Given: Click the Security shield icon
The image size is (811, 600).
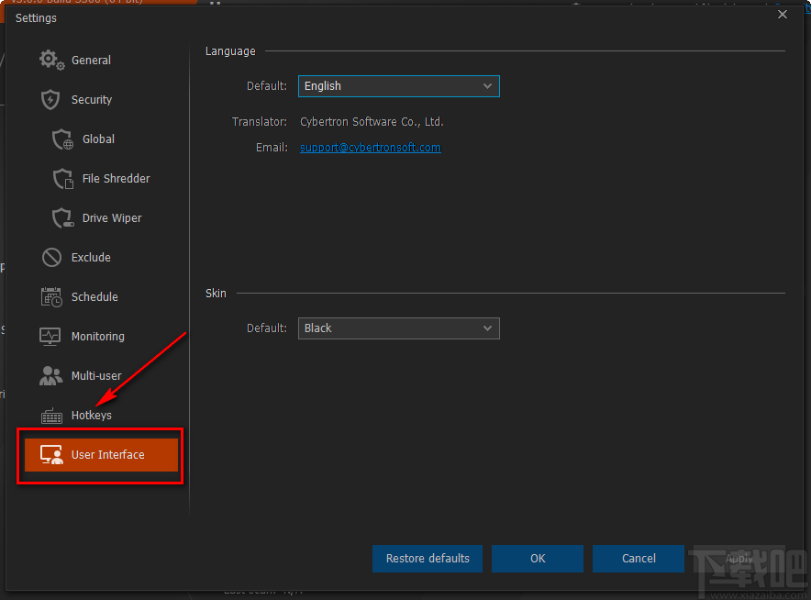Looking at the screenshot, I should pos(50,99).
